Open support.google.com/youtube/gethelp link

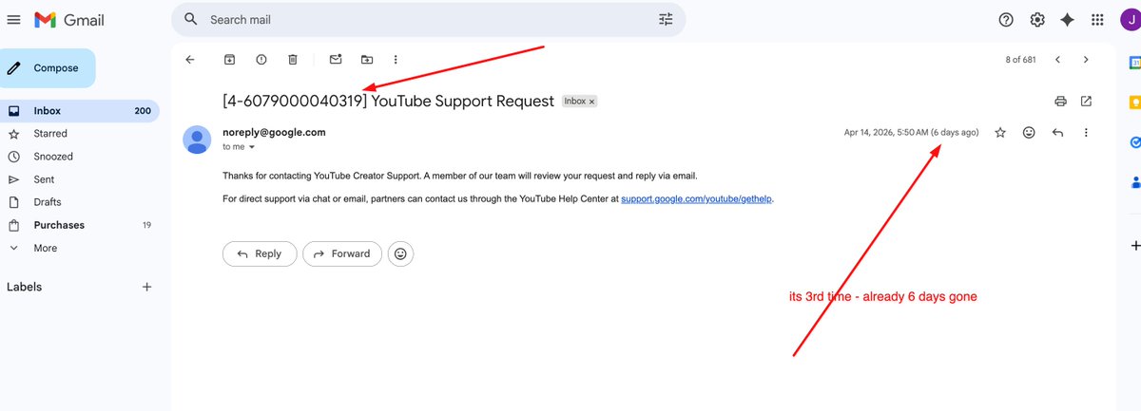(697, 199)
